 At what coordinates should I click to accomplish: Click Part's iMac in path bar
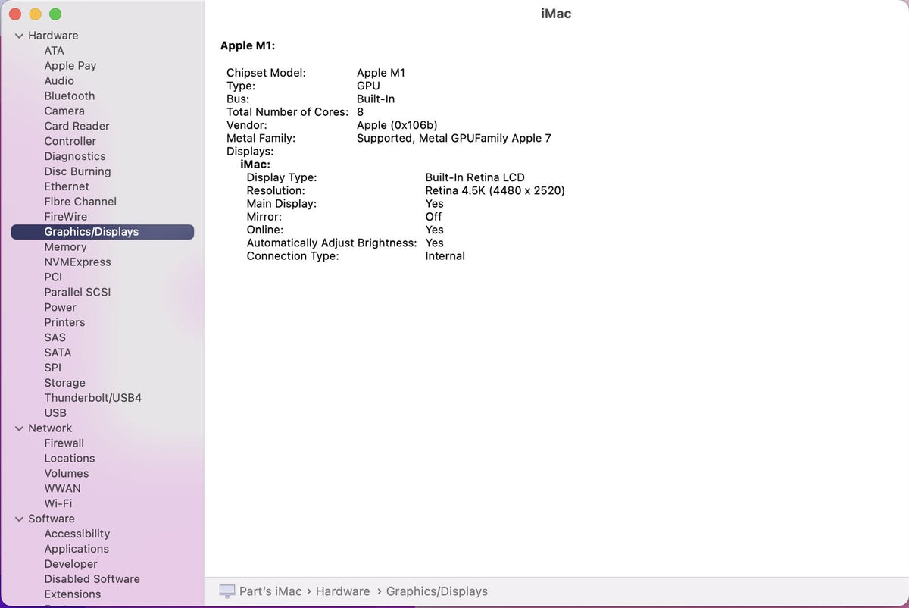[270, 591]
